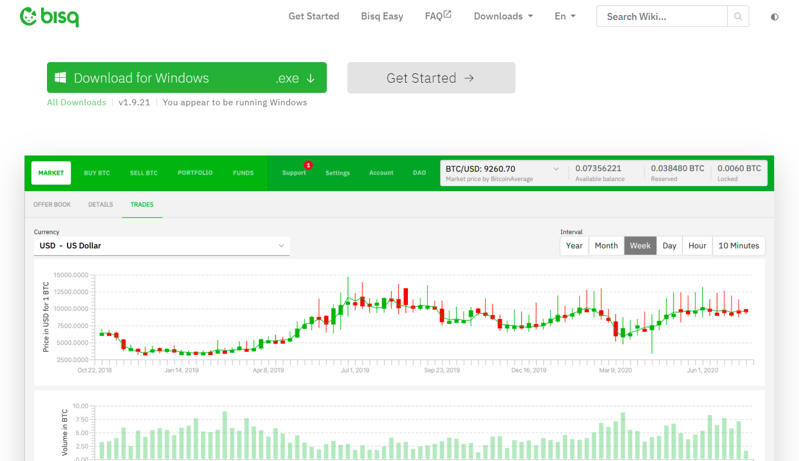Click into the Search Wiki field
Screen dimensions: 799x461
[x=662, y=17]
